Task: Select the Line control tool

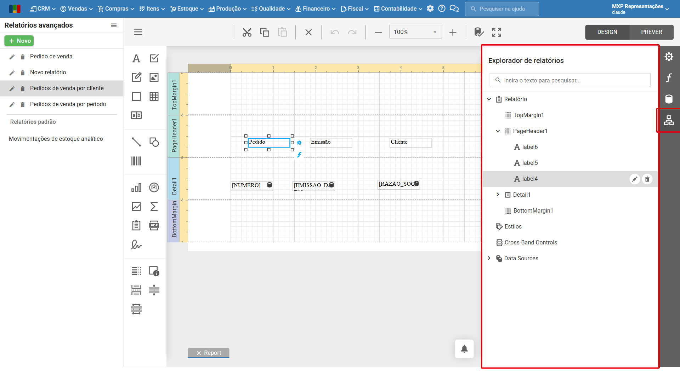Action: click(x=136, y=142)
